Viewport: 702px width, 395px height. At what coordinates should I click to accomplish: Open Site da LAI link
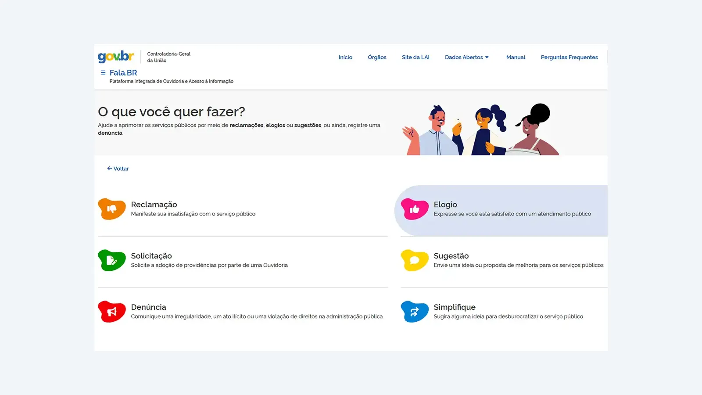(x=415, y=57)
